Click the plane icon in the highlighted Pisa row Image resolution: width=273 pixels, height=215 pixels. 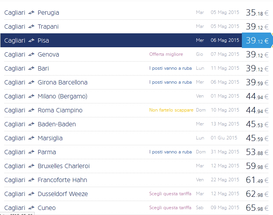click(31, 41)
